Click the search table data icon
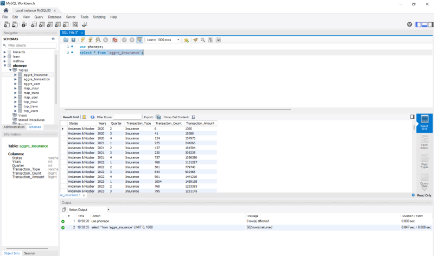The height and width of the screenshot is (256, 434). click(75, 24)
